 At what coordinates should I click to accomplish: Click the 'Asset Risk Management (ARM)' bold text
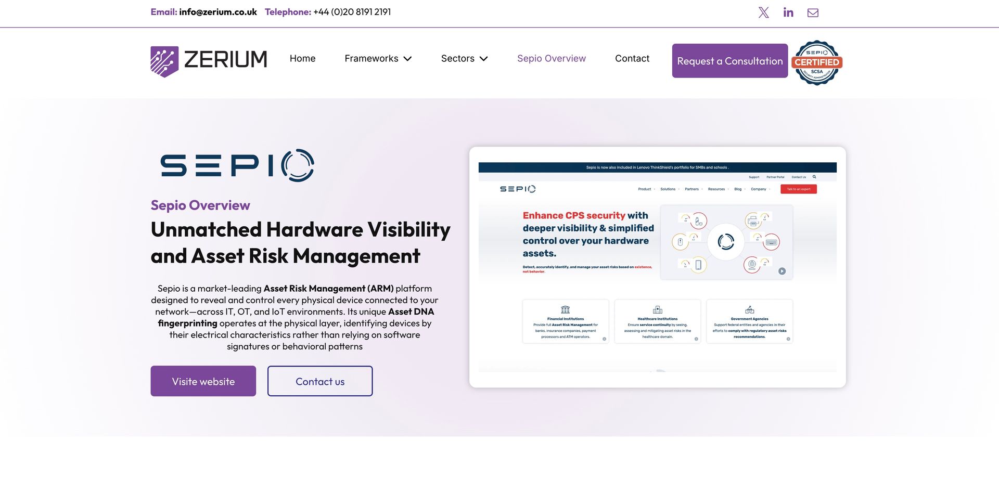[329, 289]
